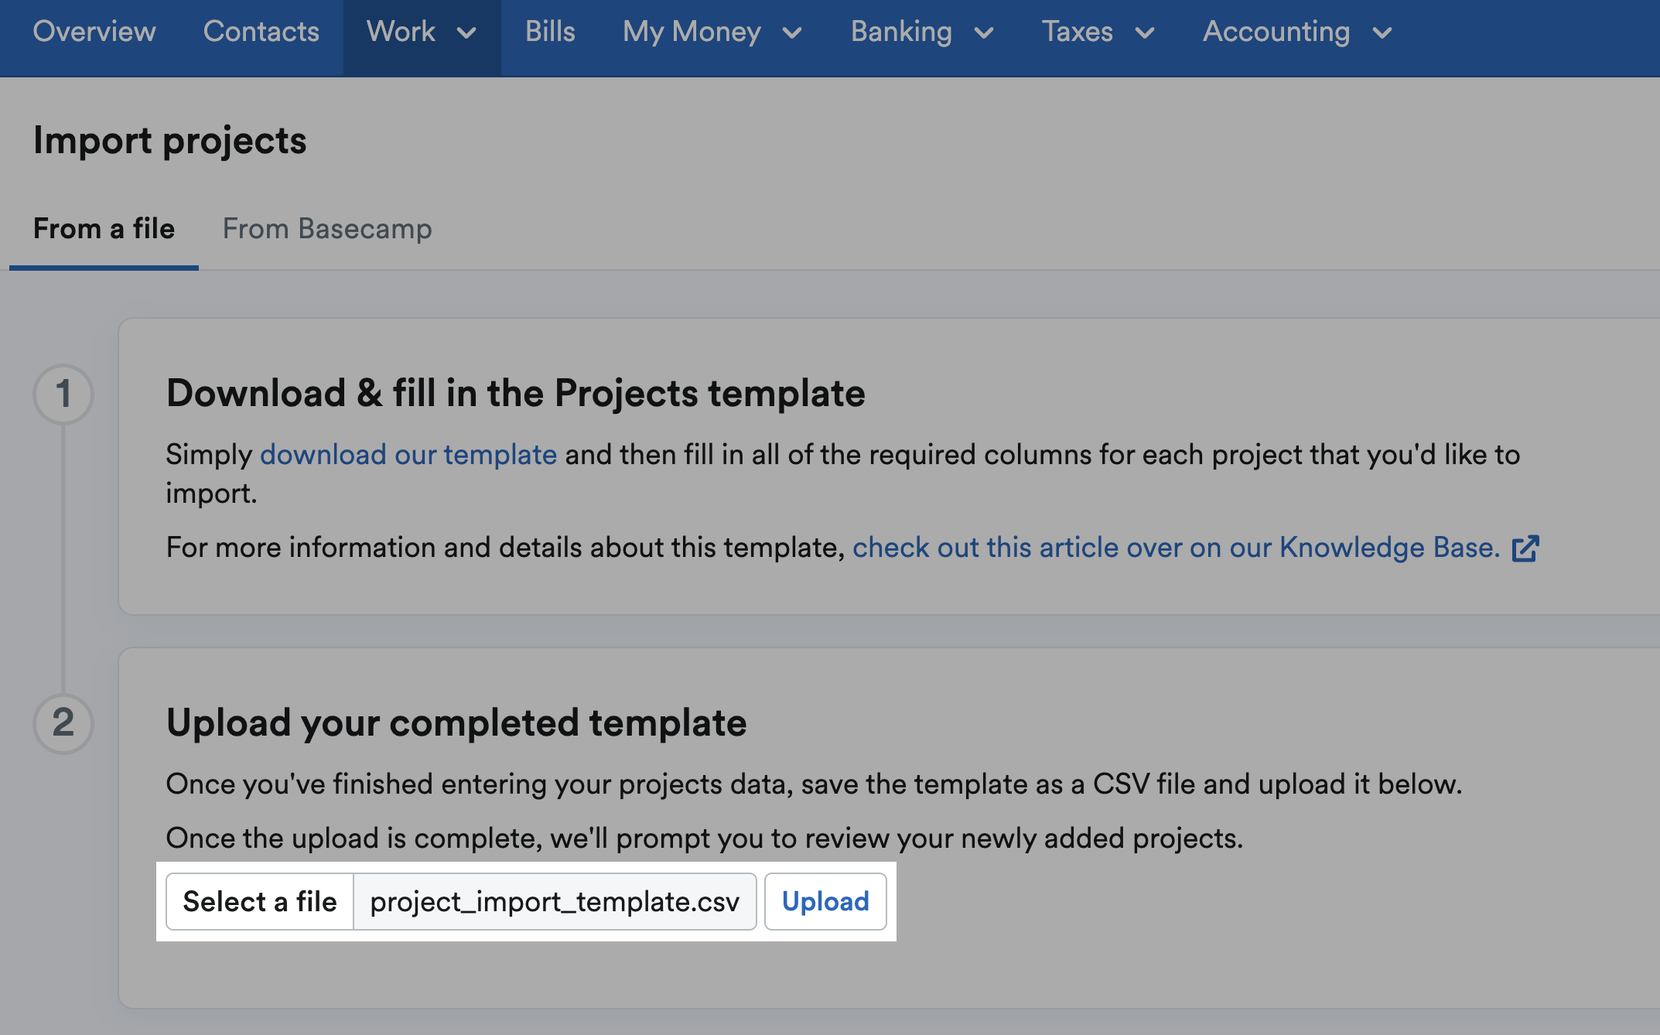The height and width of the screenshot is (1035, 1660).
Task: Expand the Banking menu
Action: pyautogui.click(x=922, y=32)
